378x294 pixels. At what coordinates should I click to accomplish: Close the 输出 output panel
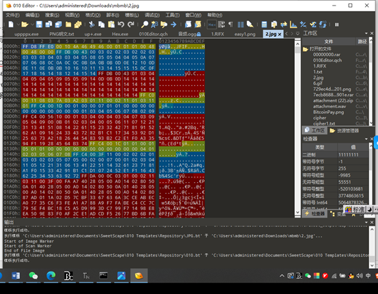[x=371, y=222]
